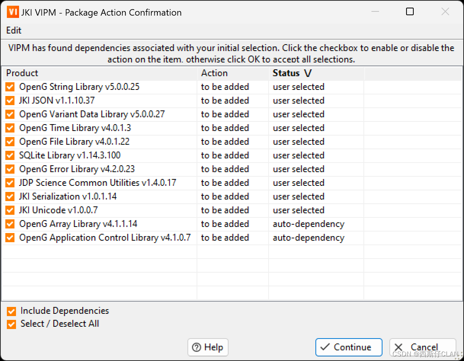
Task: Open the Edit menu
Action: click(x=14, y=30)
